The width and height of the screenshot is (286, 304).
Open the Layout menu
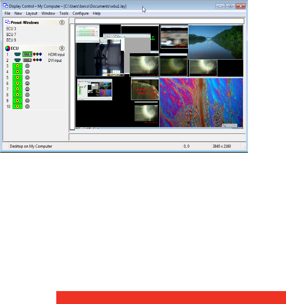coord(32,14)
